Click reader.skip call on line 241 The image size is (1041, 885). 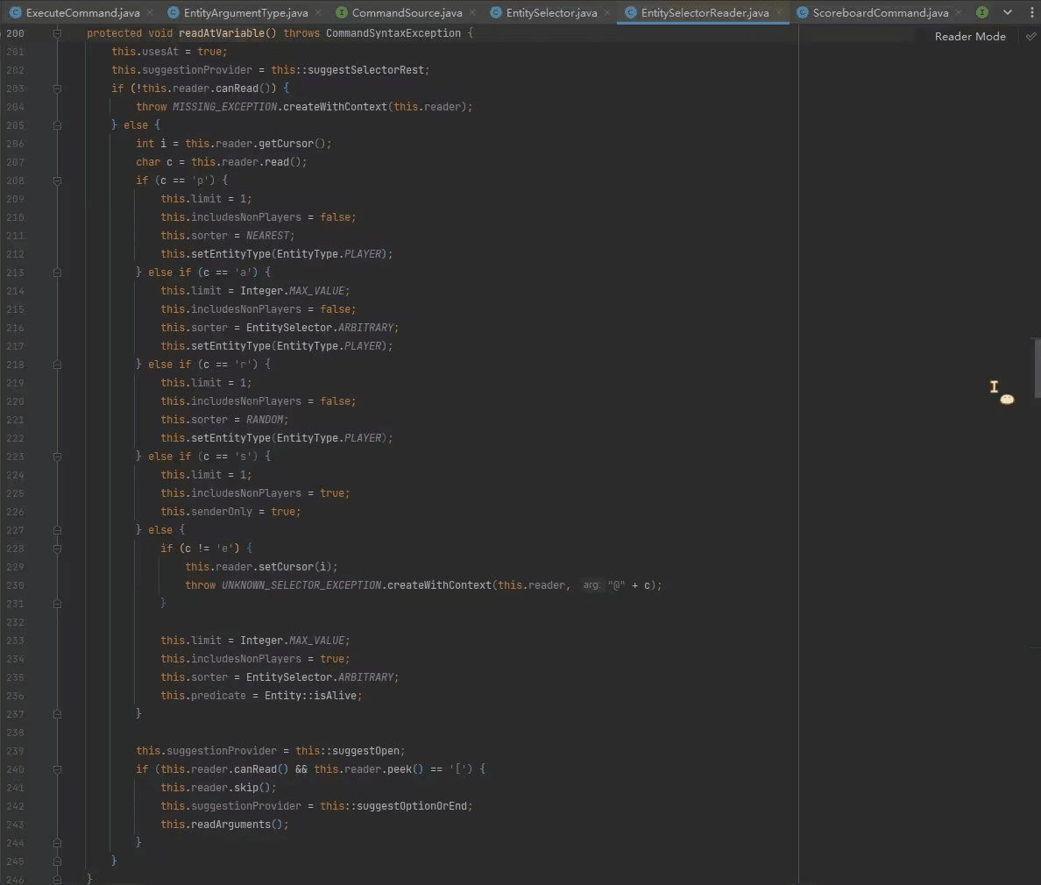[x=245, y=788]
